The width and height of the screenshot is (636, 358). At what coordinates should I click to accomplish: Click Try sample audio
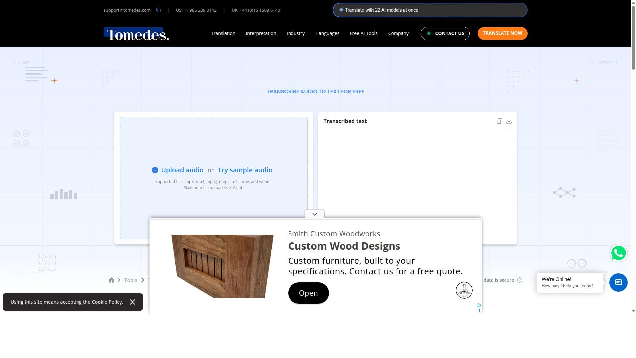[x=245, y=170]
